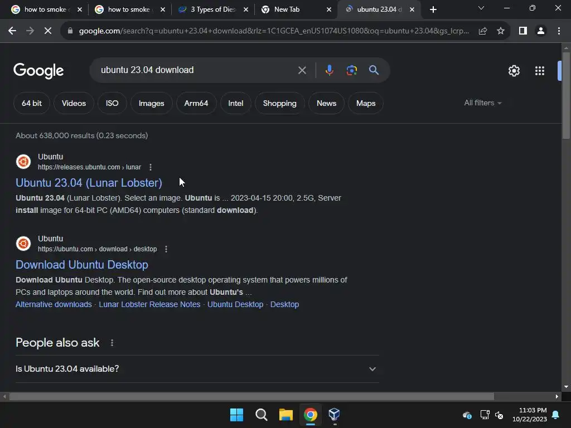Open VirtualBox from the taskbar

(334, 415)
